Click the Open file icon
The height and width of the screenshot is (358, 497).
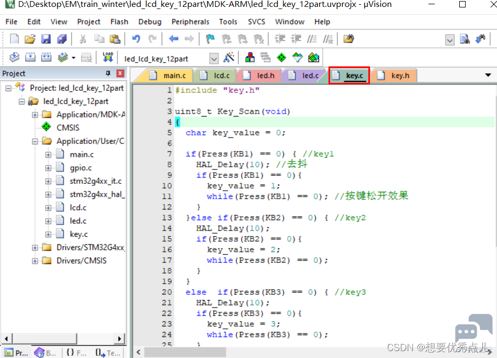30,39
